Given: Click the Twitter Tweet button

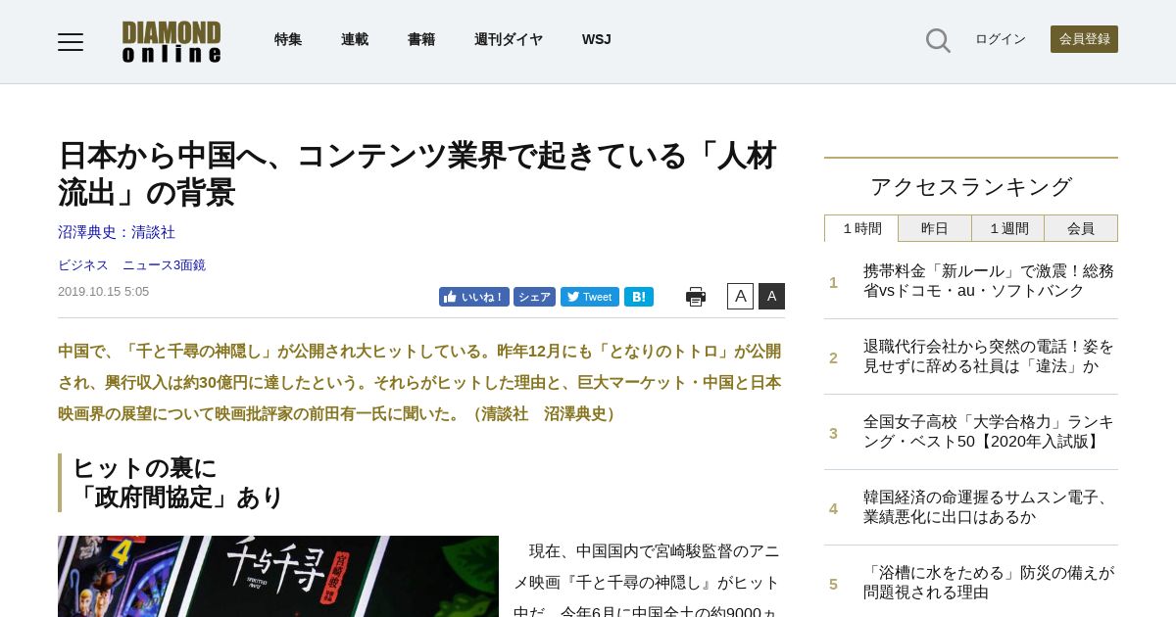Looking at the screenshot, I should click(590, 297).
